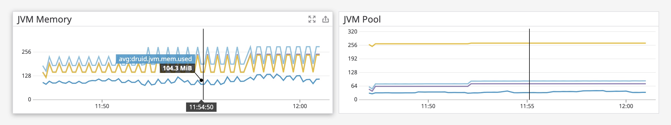
Task: Click the 256 y-axis label in JVM Memory
Action: pos(26,52)
